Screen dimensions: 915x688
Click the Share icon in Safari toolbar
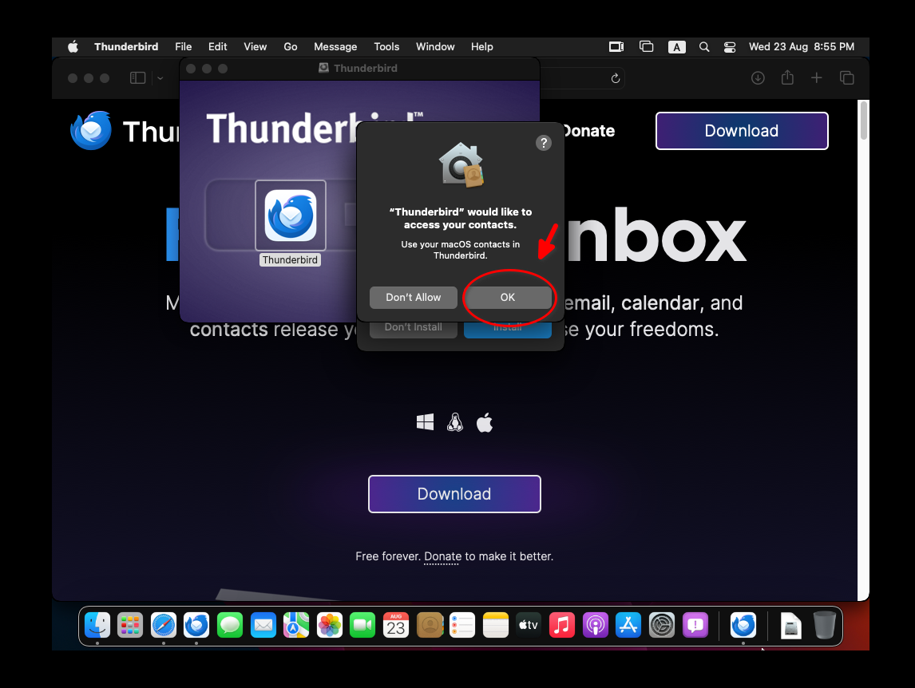[x=787, y=77]
